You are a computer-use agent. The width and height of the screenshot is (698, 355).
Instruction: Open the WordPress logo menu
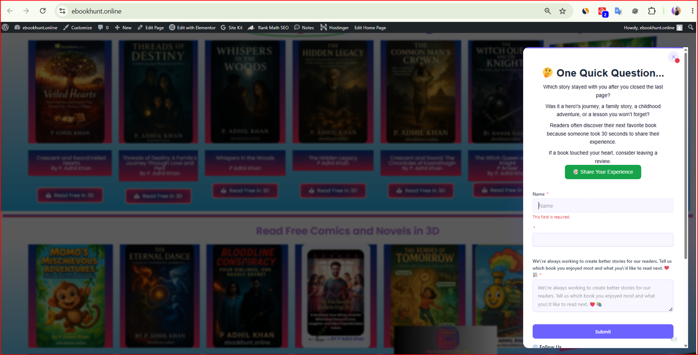[5, 27]
